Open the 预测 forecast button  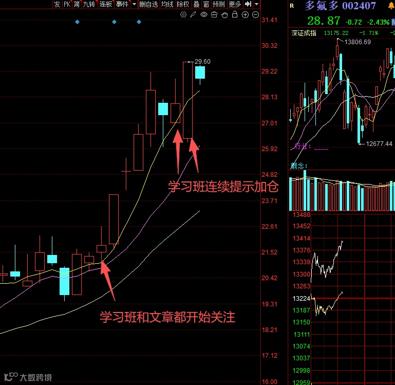tap(219, 4)
